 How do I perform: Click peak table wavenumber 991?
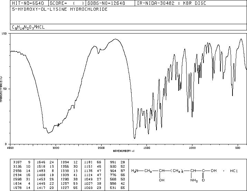point(113,162)
